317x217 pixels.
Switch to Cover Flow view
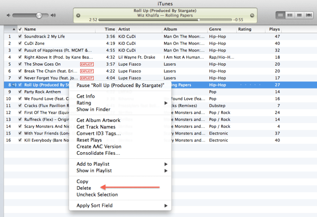click(x=309, y=15)
